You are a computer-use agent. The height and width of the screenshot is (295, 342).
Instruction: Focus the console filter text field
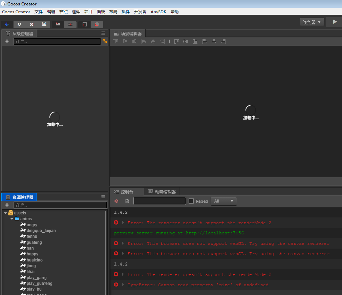click(x=160, y=201)
